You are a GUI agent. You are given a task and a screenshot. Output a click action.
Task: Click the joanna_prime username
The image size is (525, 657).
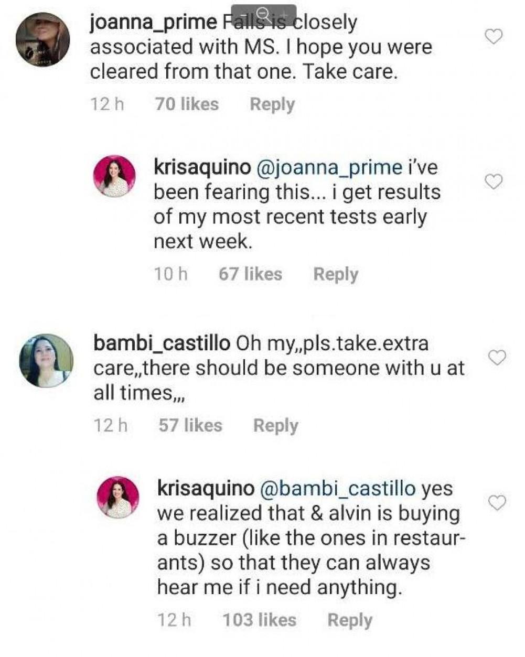(153, 23)
